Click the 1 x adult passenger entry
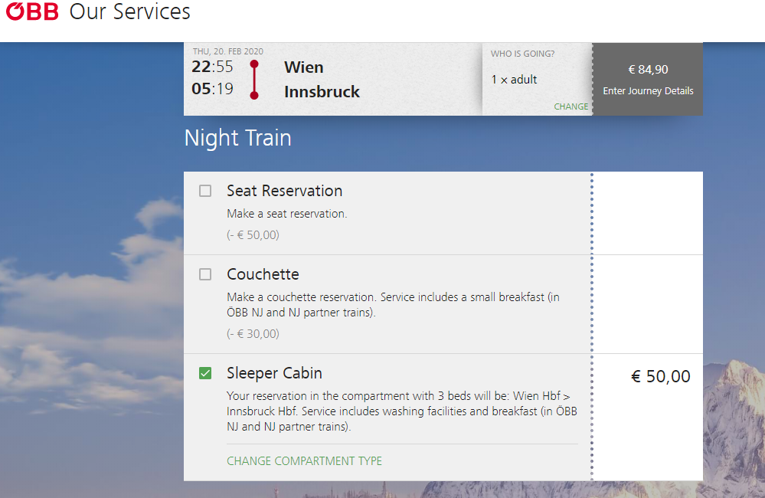This screenshot has width=765, height=498. tap(514, 80)
